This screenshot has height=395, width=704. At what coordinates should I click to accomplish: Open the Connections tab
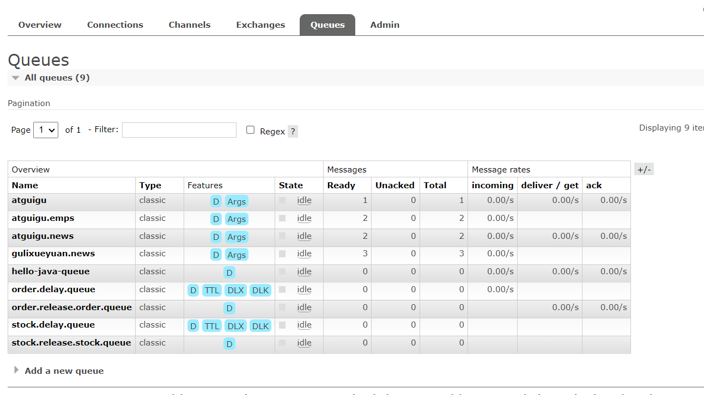click(115, 25)
